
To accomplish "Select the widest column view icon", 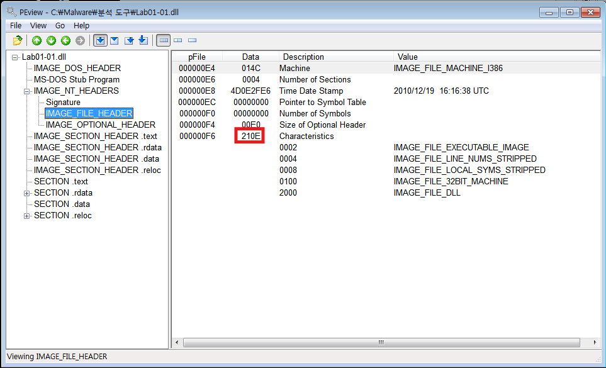I will pos(164,40).
